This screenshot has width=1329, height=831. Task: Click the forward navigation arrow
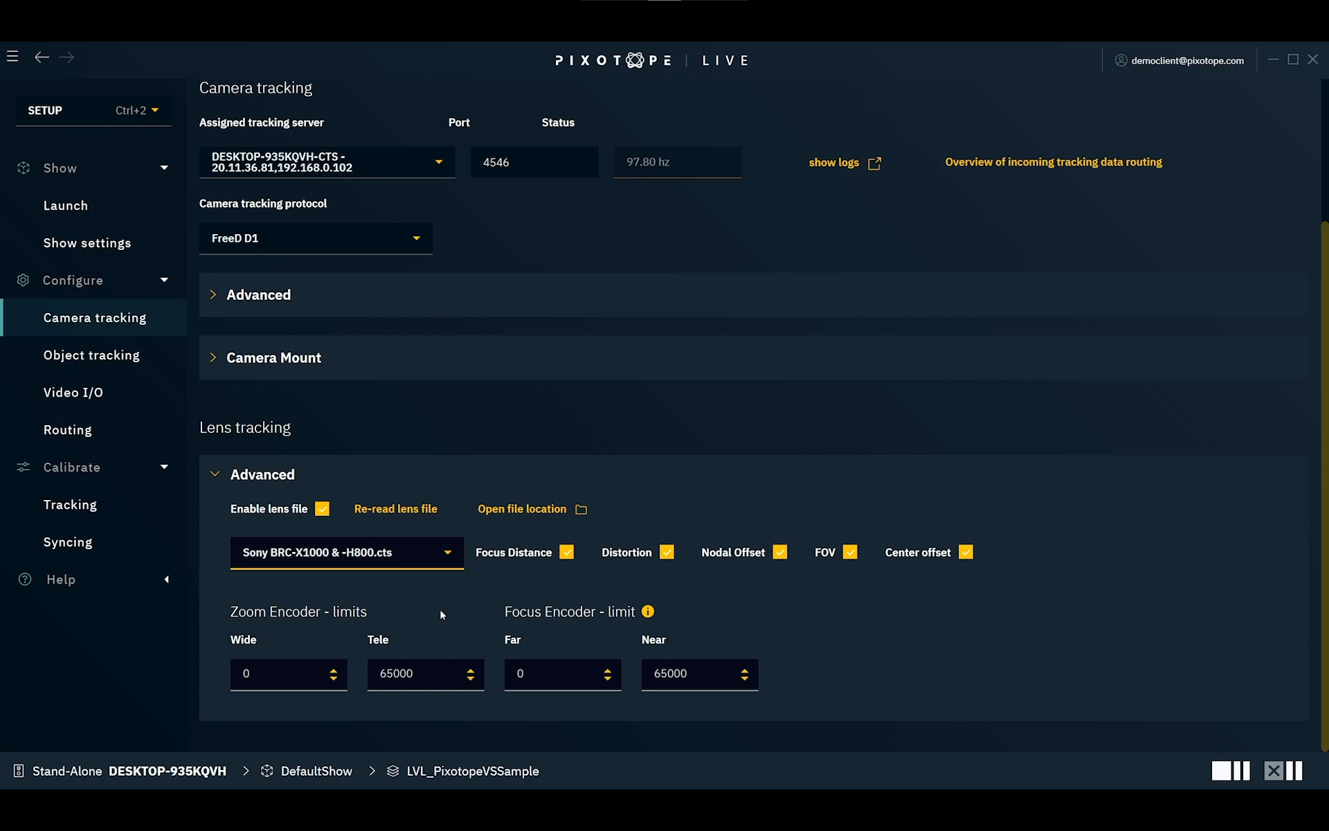pos(66,57)
